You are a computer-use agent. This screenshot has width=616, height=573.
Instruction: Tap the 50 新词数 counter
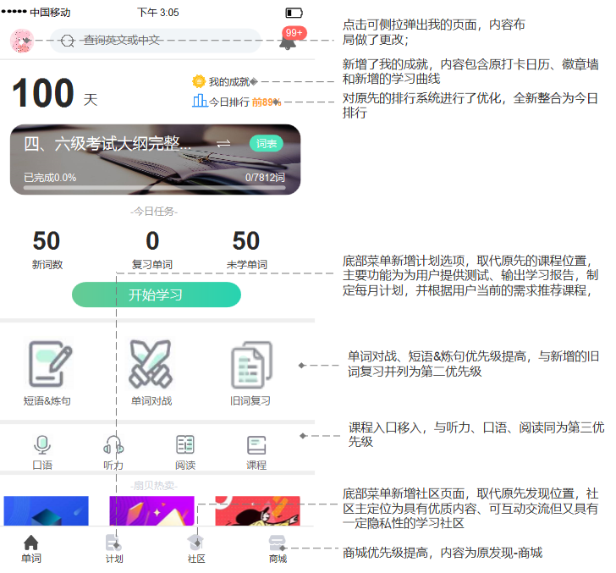[47, 250]
